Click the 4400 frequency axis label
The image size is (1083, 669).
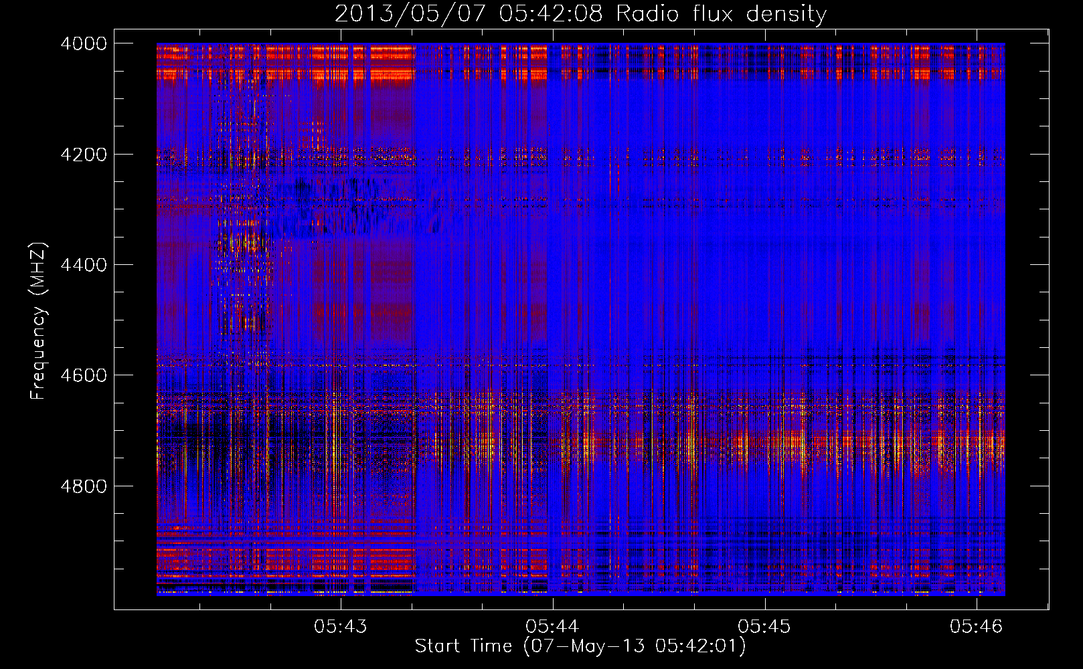[84, 265]
